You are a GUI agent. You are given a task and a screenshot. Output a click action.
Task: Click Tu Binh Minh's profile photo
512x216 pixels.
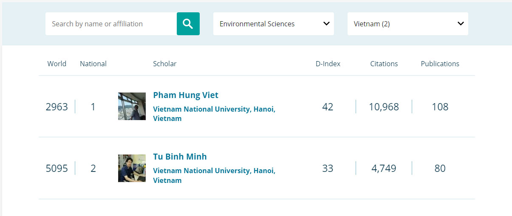click(x=132, y=168)
